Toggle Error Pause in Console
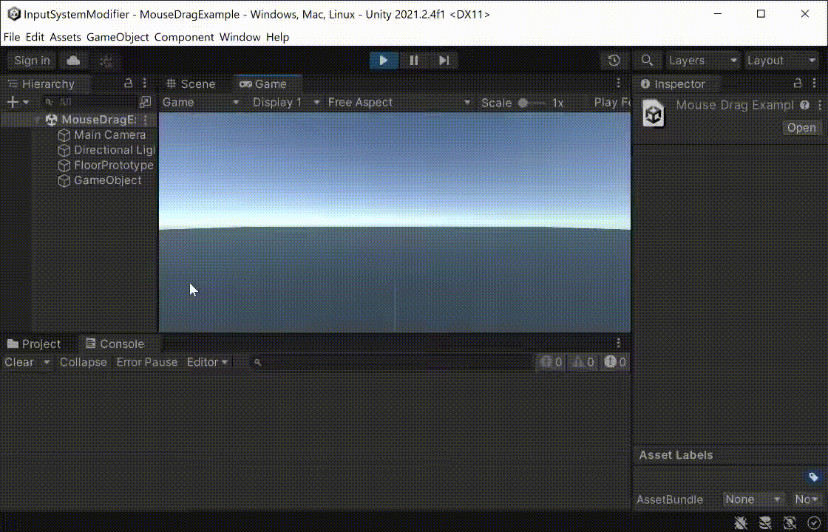Viewport: 828px width, 532px height. [147, 362]
